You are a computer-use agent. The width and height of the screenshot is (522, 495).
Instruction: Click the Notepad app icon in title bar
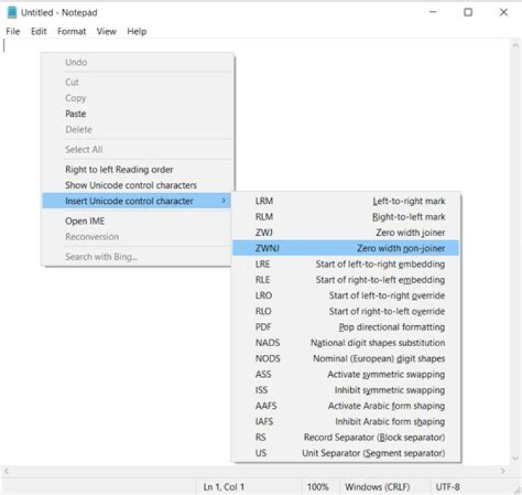[x=12, y=12]
